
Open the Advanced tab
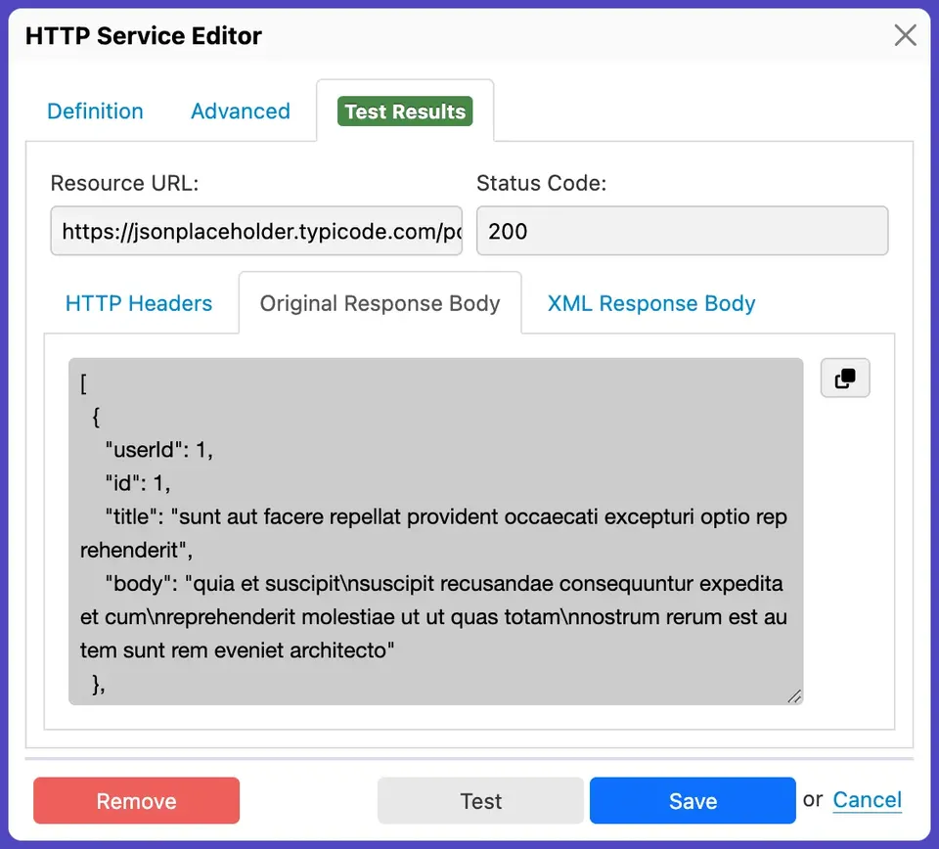(241, 112)
